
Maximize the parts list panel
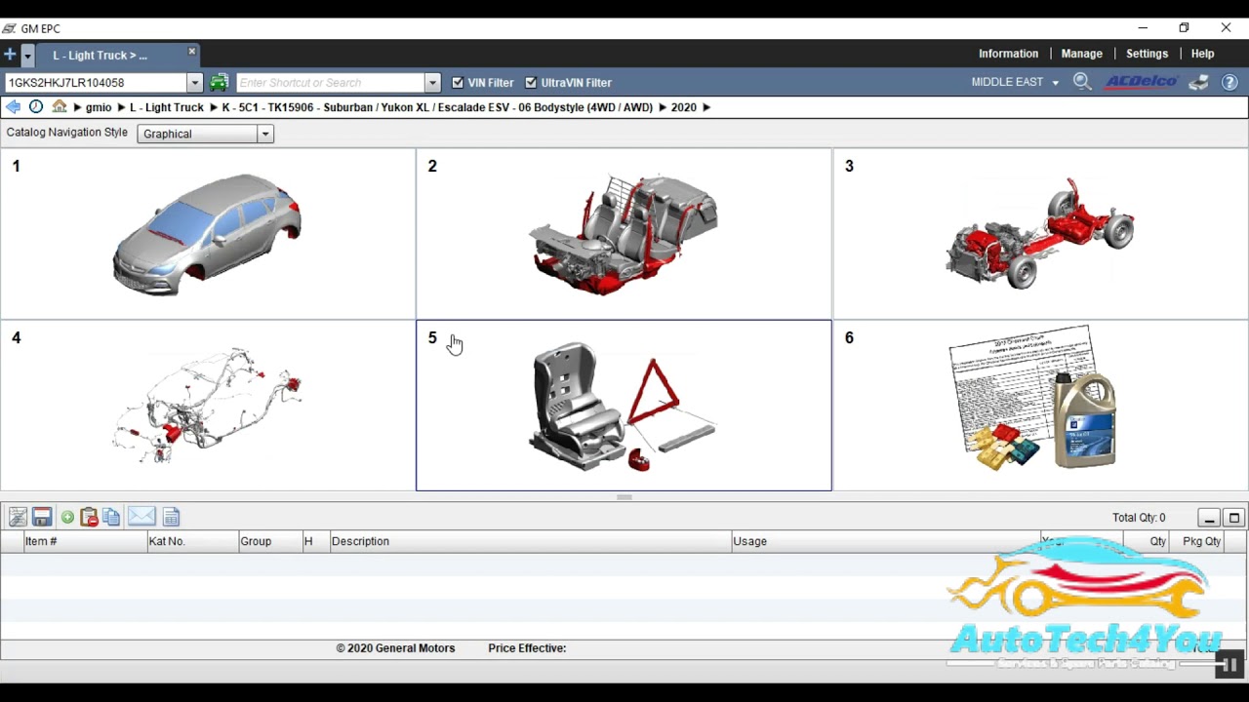[x=1234, y=519]
